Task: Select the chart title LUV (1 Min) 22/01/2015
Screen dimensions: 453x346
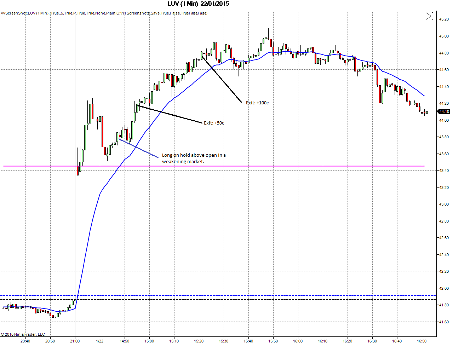Action: pos(198,4)
